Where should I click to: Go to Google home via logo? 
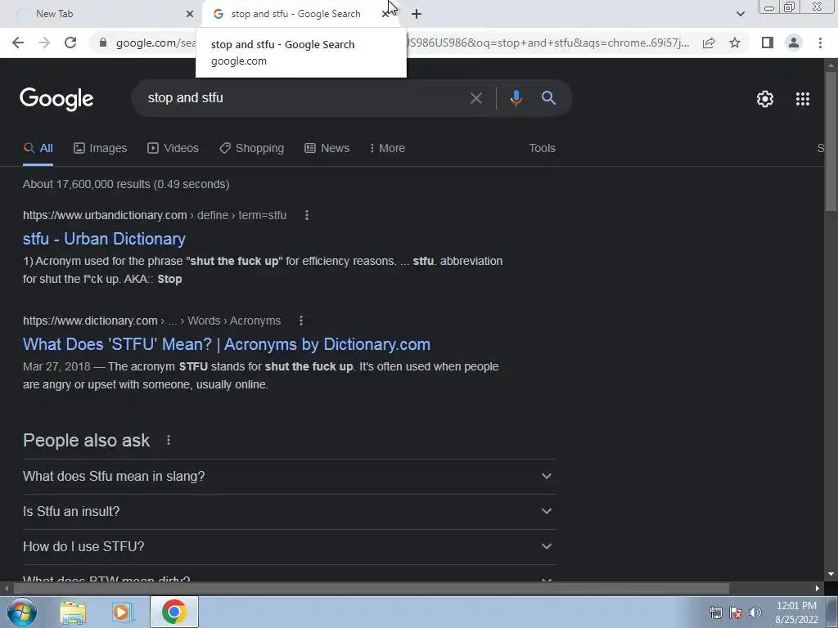coord(56,99)
